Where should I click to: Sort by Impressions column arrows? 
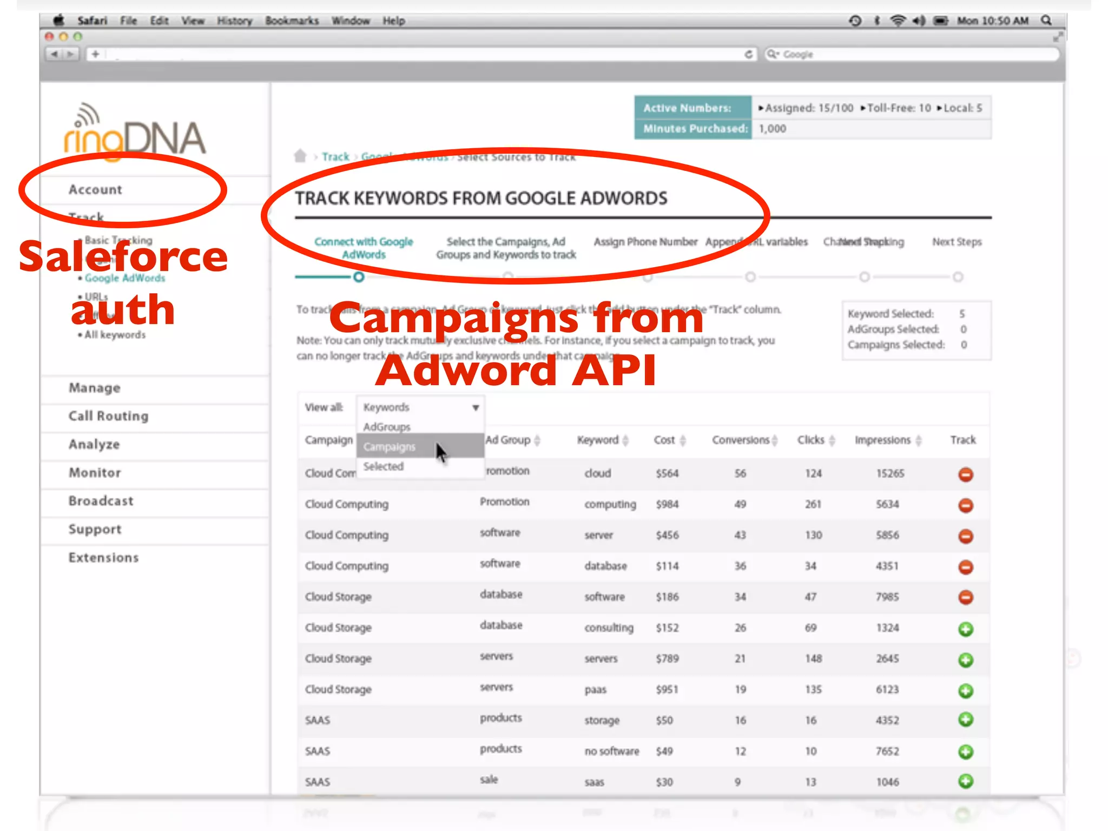[919, 440]
